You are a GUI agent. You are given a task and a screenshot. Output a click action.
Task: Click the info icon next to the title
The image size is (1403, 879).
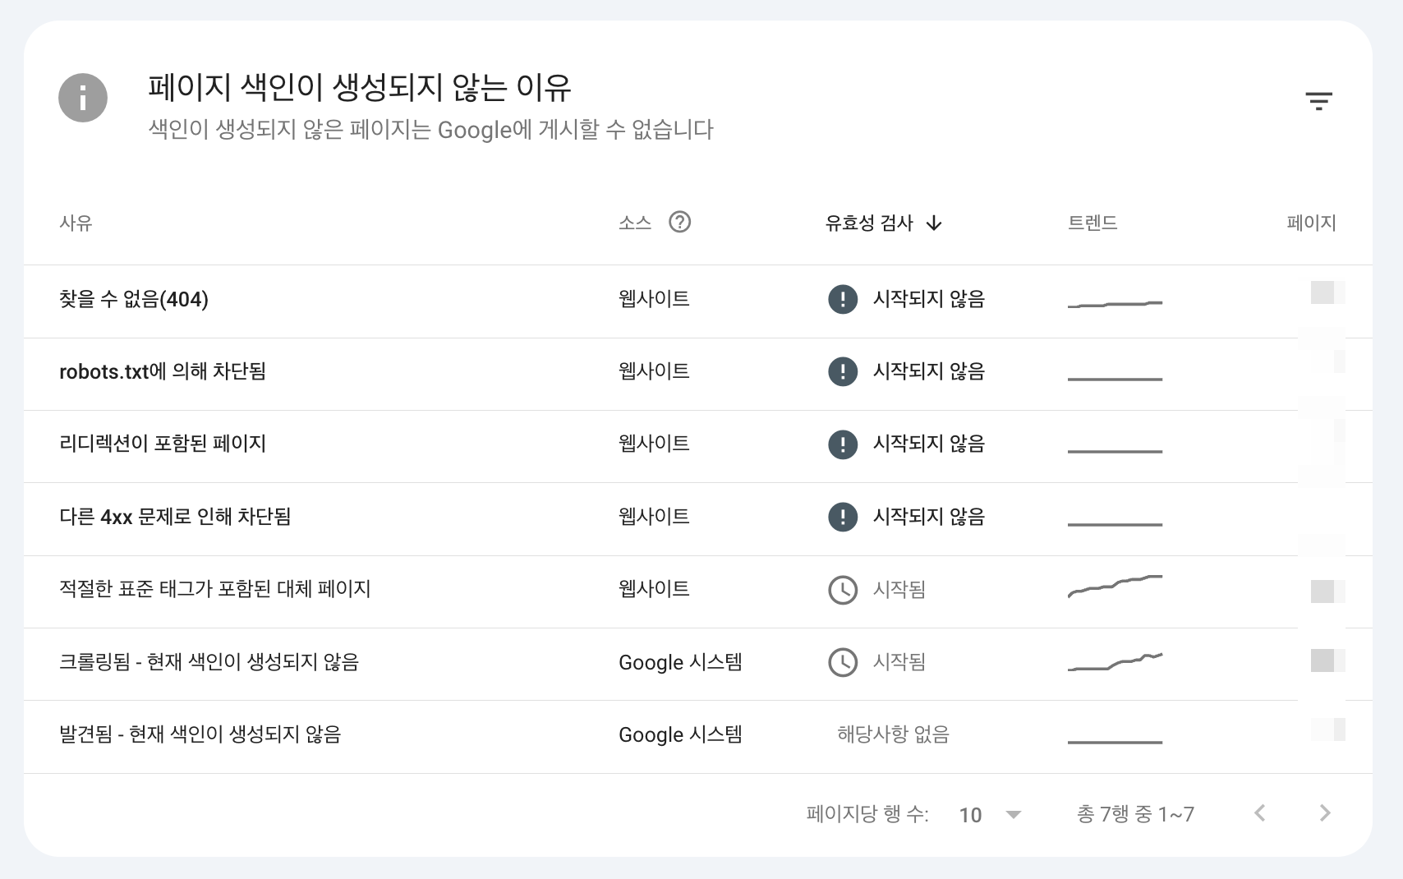[83, 97]
